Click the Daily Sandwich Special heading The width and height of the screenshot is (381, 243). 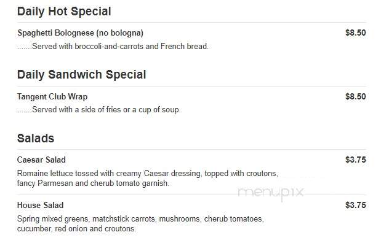(82, 75)
